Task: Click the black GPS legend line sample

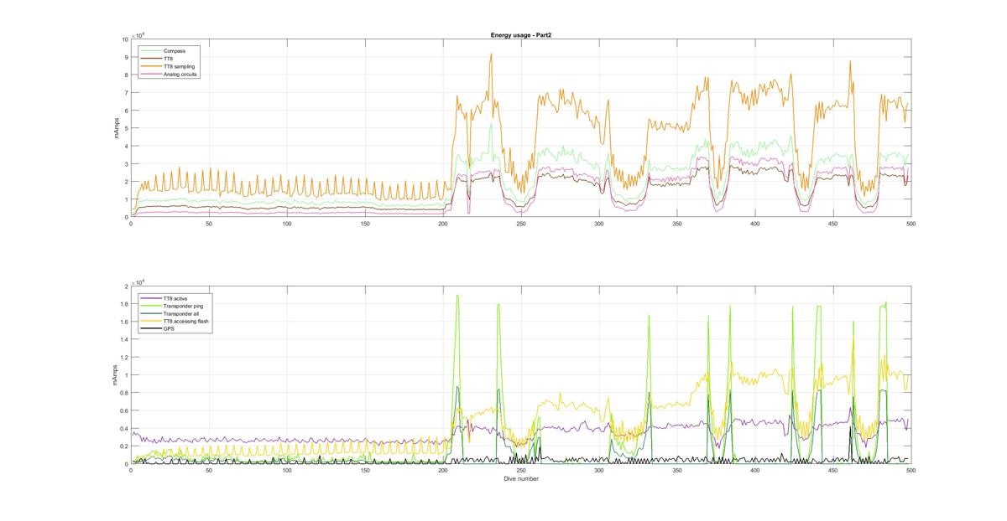Action: point(151,329)
